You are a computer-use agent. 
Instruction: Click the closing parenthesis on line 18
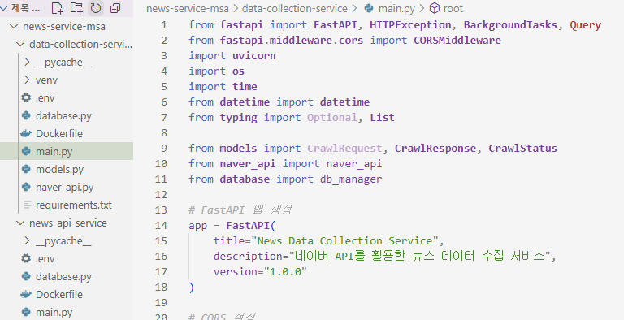[192, 288]
